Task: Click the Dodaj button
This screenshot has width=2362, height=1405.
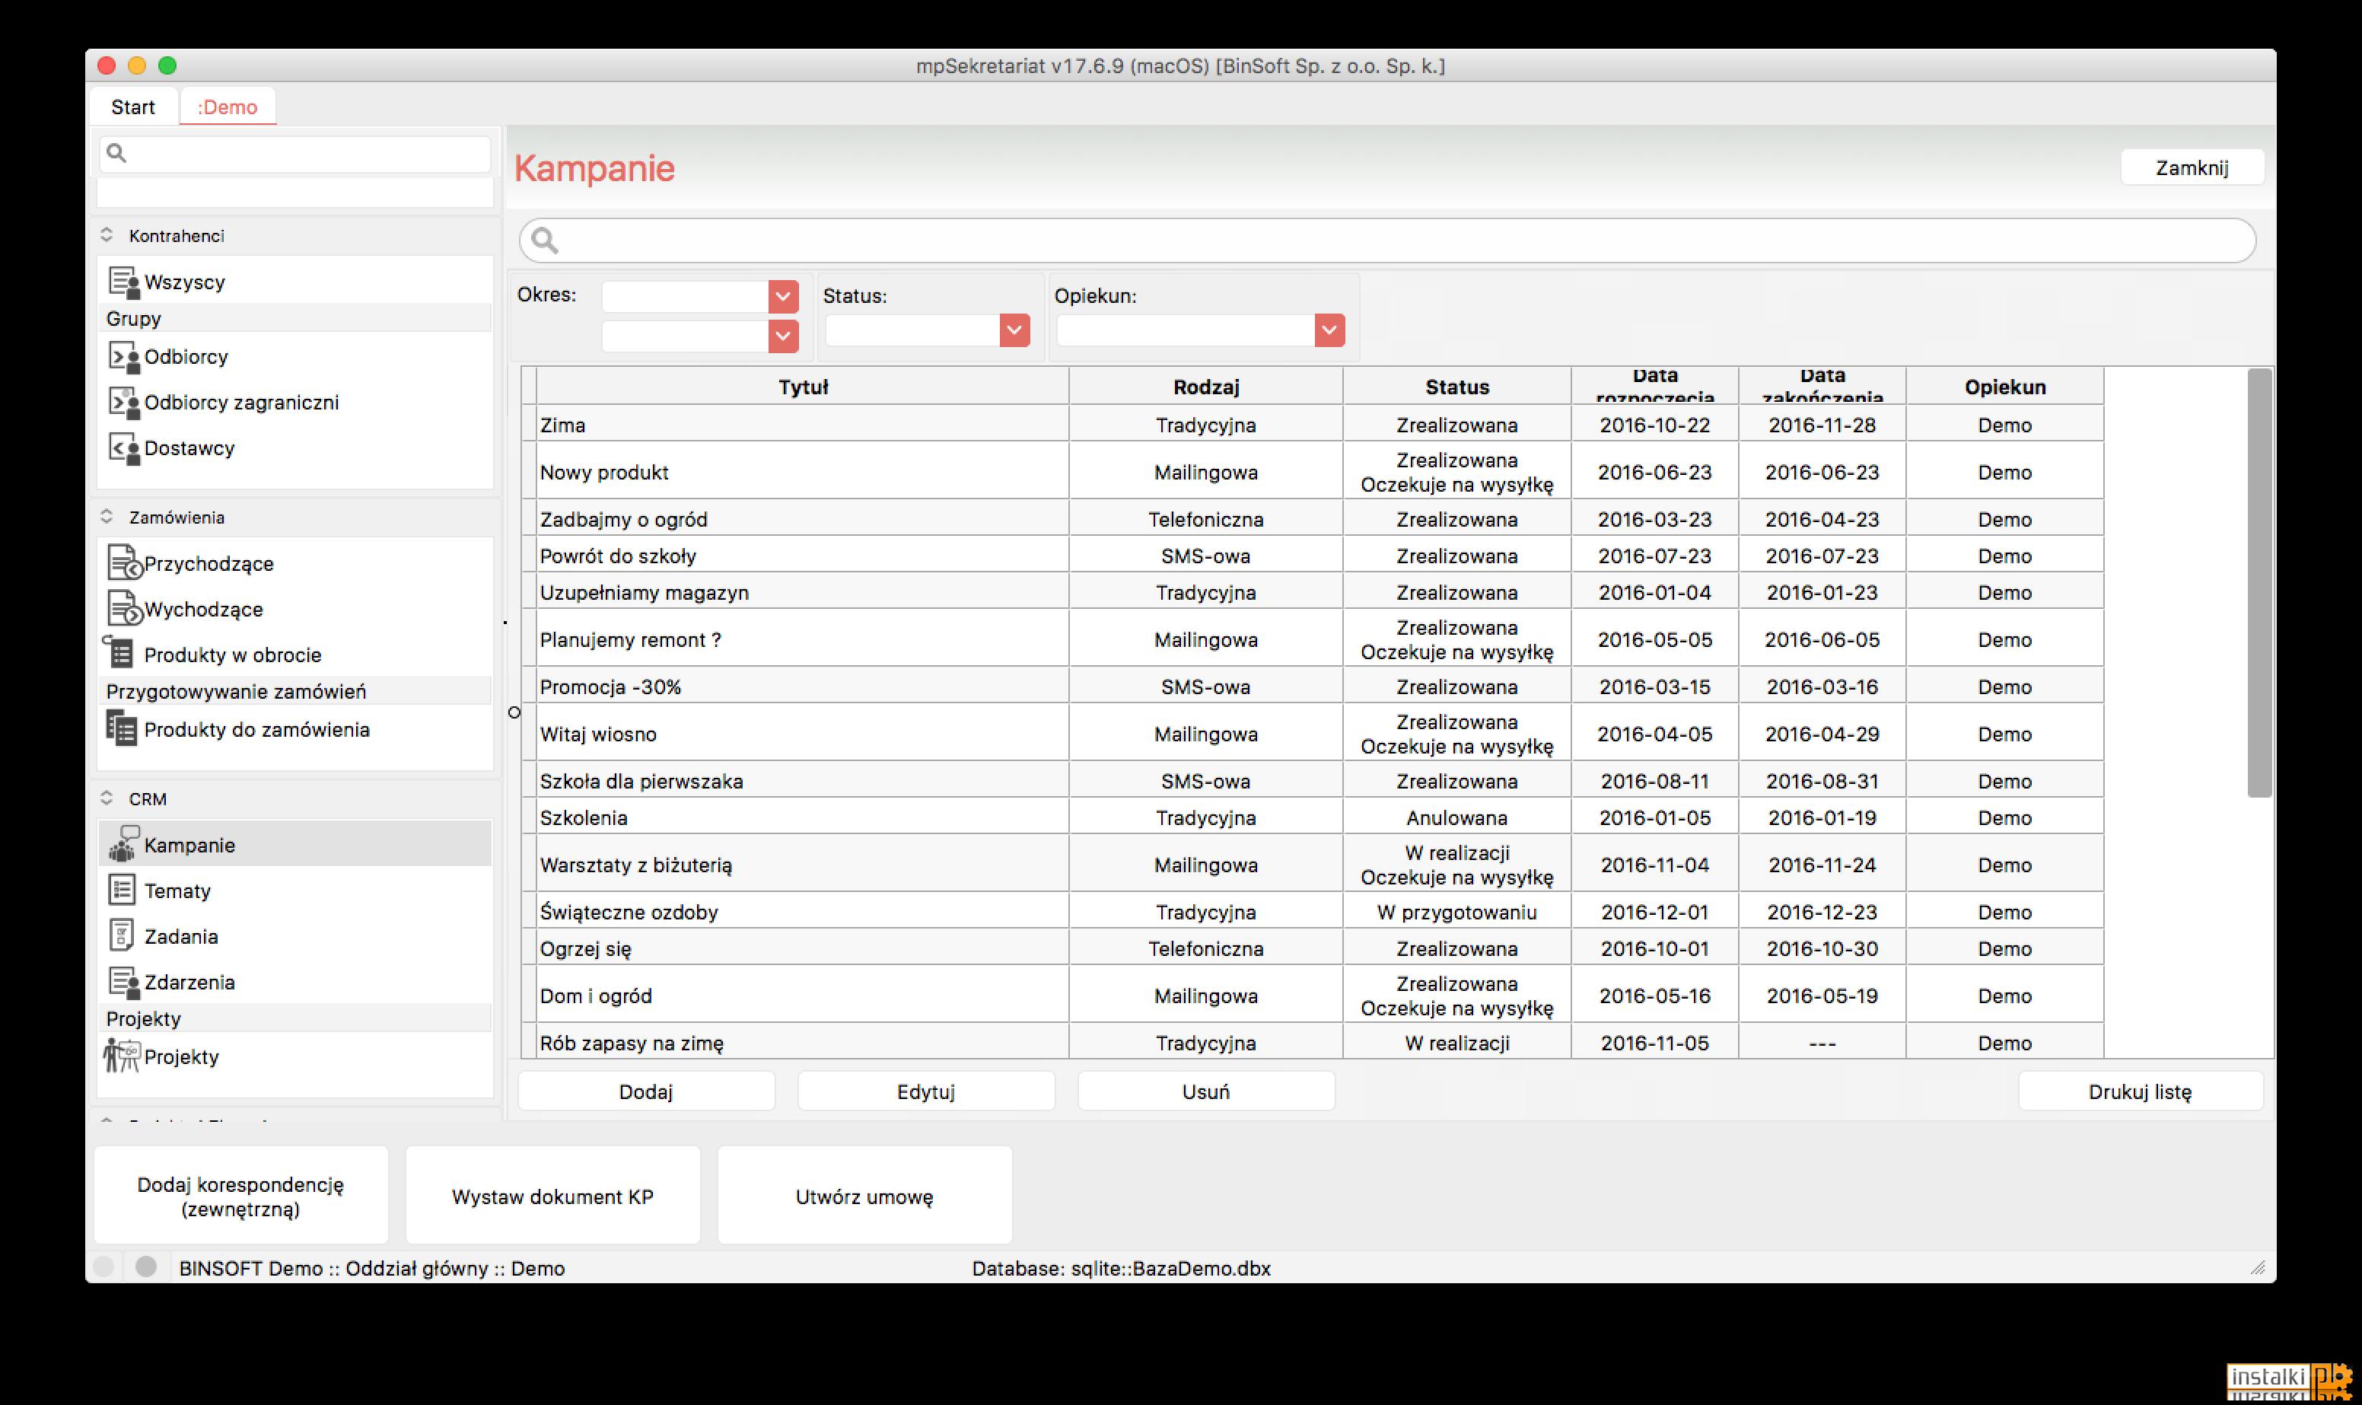Action: click(x=646, y=1091)
